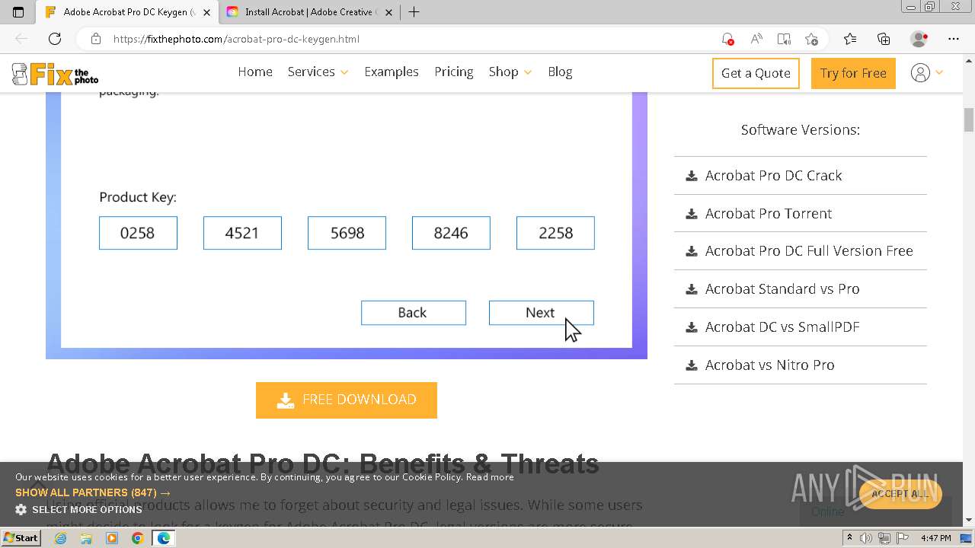Open the tab actions menu icon

click(x=18, y=12)
